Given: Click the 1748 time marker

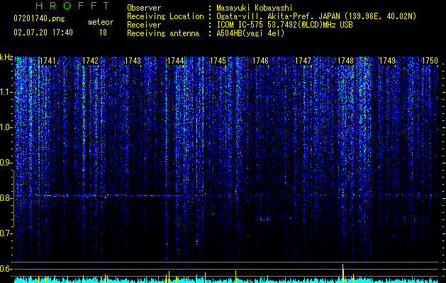Looking at the screenshot, I should [x=345, y=60].
